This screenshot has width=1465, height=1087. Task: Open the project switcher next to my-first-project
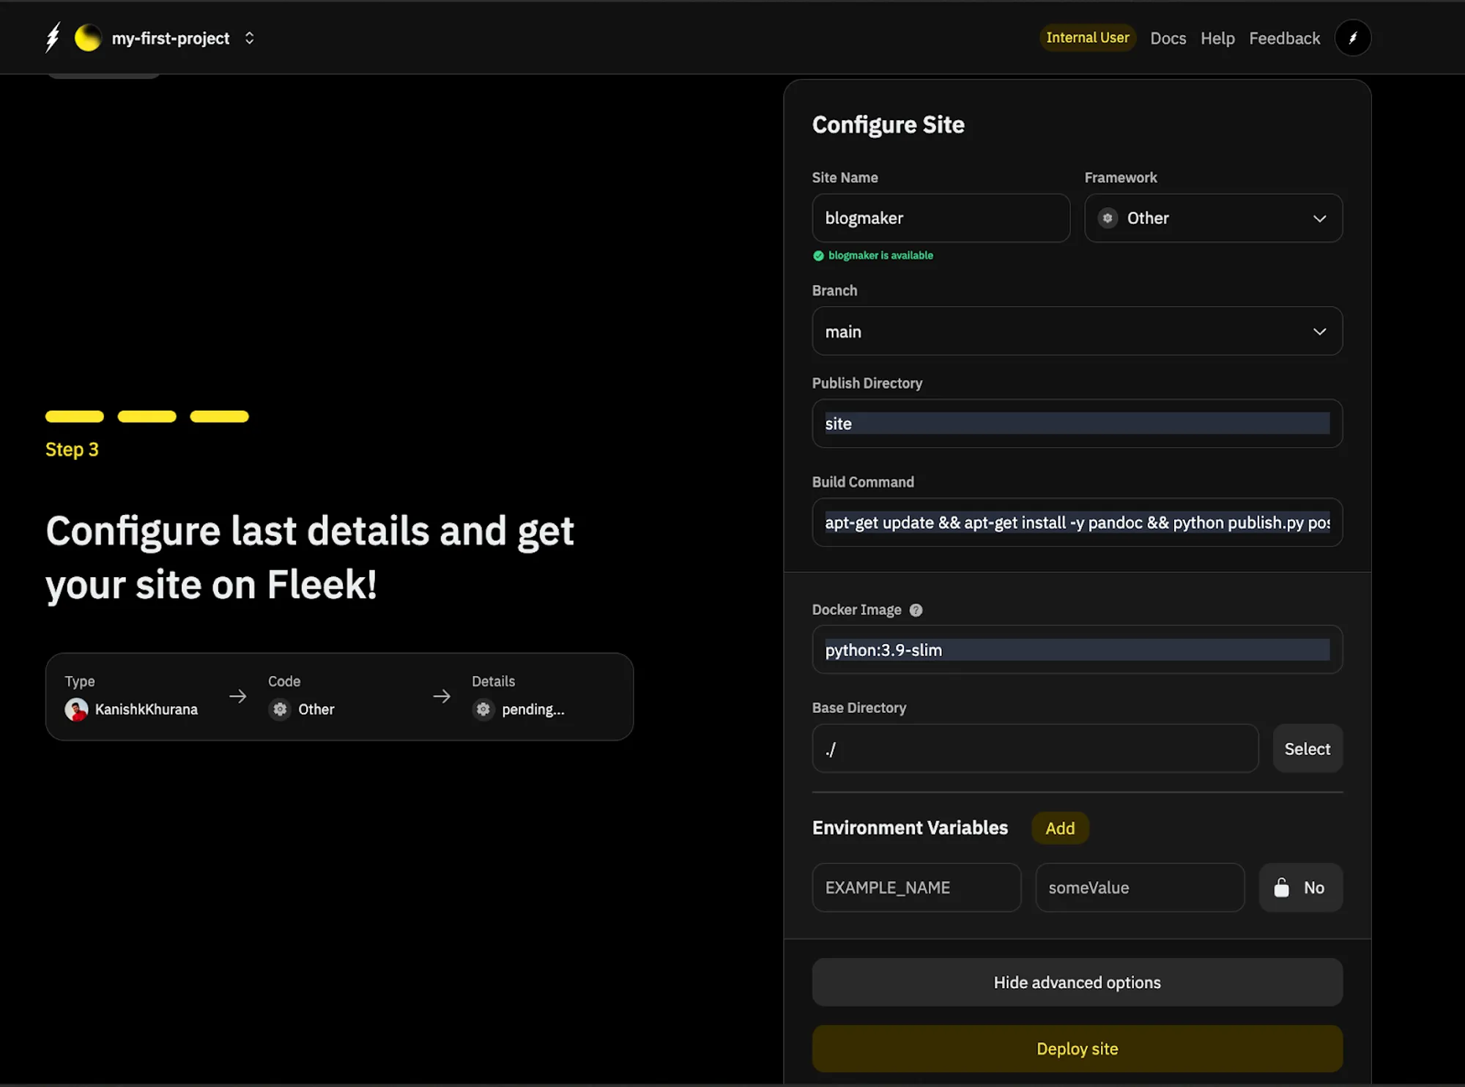249,38
